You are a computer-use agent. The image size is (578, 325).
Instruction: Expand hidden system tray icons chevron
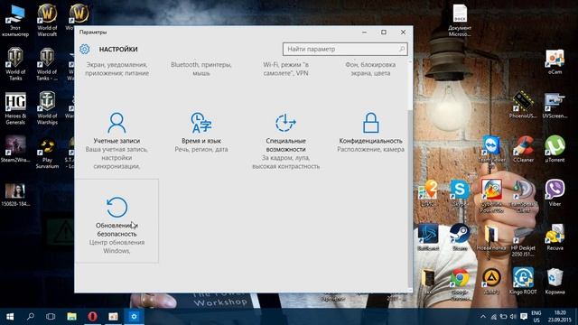coord(483,317)
